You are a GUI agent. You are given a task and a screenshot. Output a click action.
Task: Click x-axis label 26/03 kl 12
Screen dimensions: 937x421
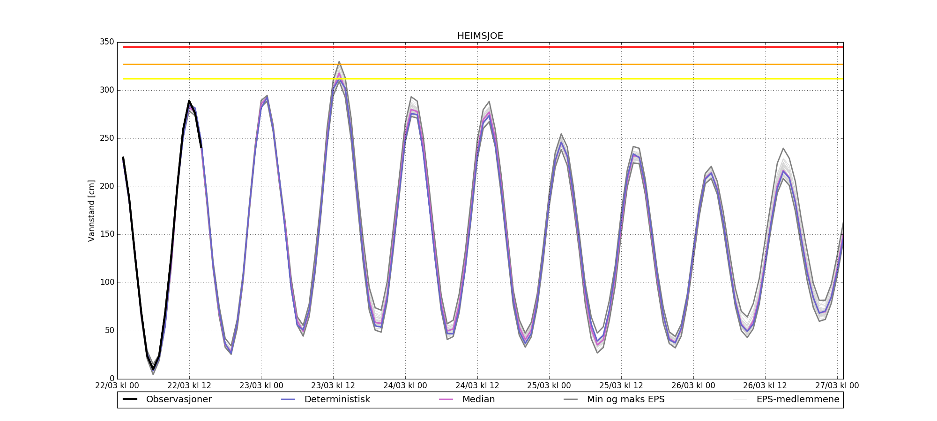pyautogui.click(x=765, y=386)
